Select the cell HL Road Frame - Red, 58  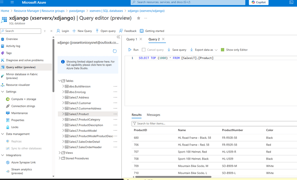click(x=193, y=145)
